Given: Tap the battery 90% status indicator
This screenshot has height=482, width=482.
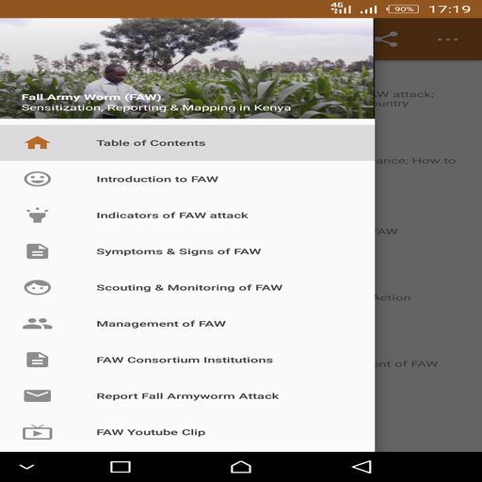Looking at the screenshot, I should click(x=403, y=9).
